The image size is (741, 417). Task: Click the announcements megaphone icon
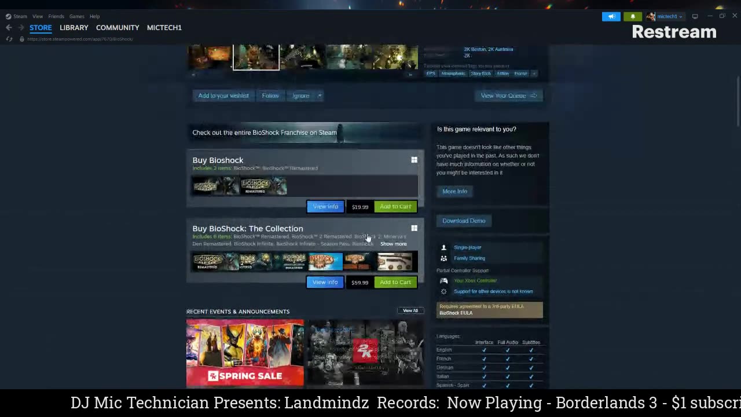(611, 16)
